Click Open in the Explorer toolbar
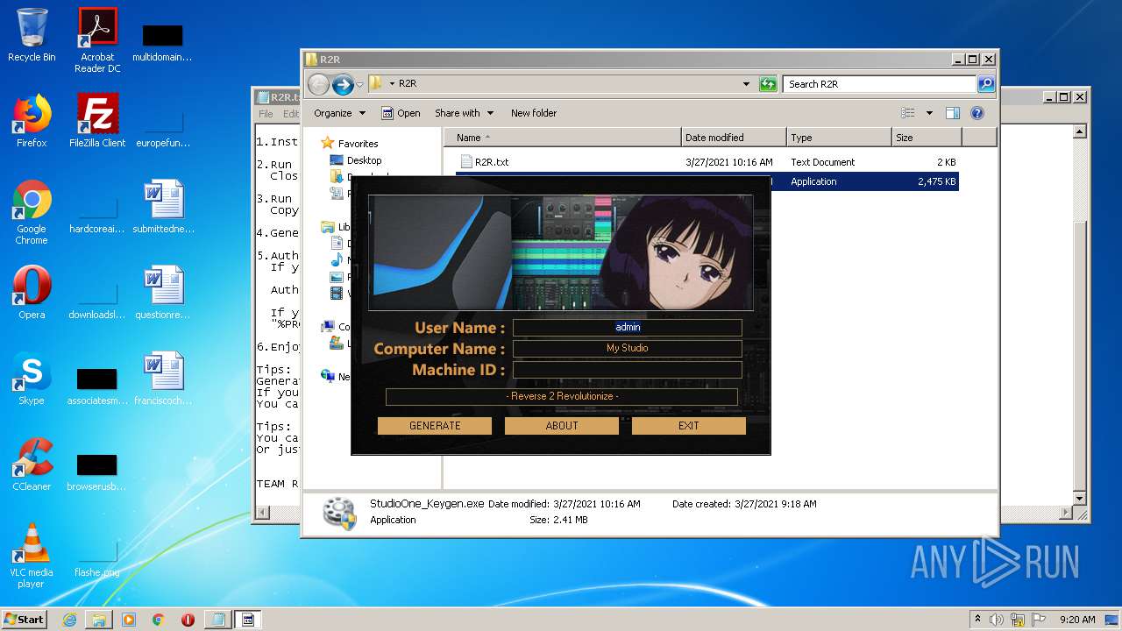1122x631 pixels. click(401, 113)
